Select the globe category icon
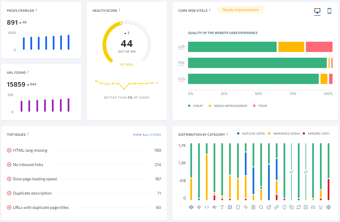The width and height of the screenshot is (340, 222). pyautogui.click(x=329, y=207)
